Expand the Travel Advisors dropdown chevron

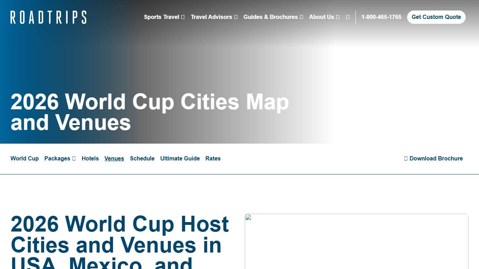coord(236,17)
